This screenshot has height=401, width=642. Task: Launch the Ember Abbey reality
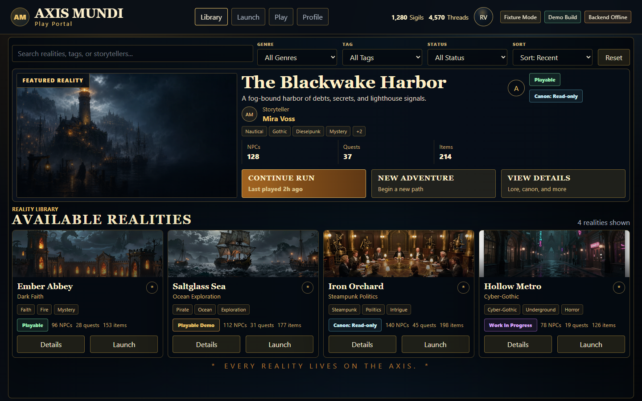pyautogui.click(x=124, y=344)
